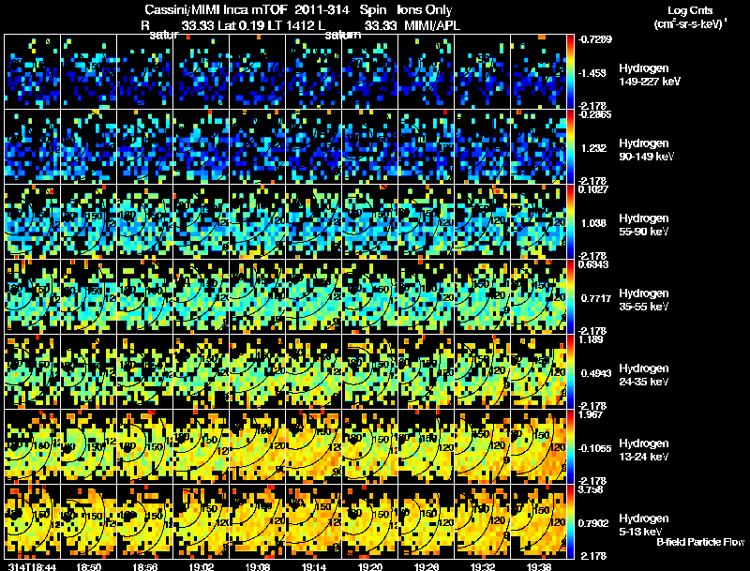
Task: Click the Cassini/MIMI Inca mTOF title
Action: (216, 9)
